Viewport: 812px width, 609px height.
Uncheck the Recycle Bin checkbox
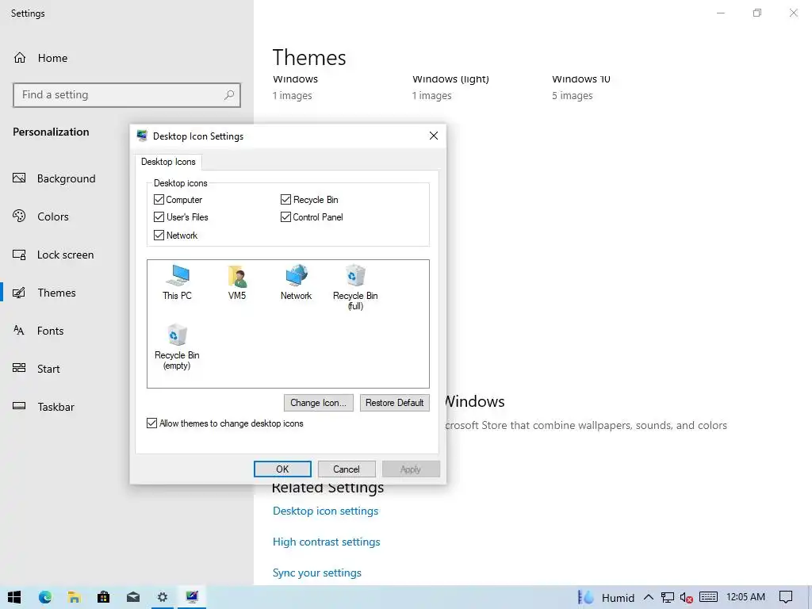pos(285,199)
